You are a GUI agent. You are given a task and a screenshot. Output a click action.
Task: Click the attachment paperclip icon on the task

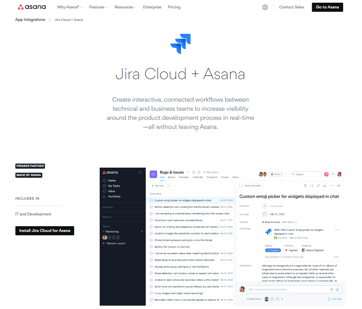click(305, 185)
